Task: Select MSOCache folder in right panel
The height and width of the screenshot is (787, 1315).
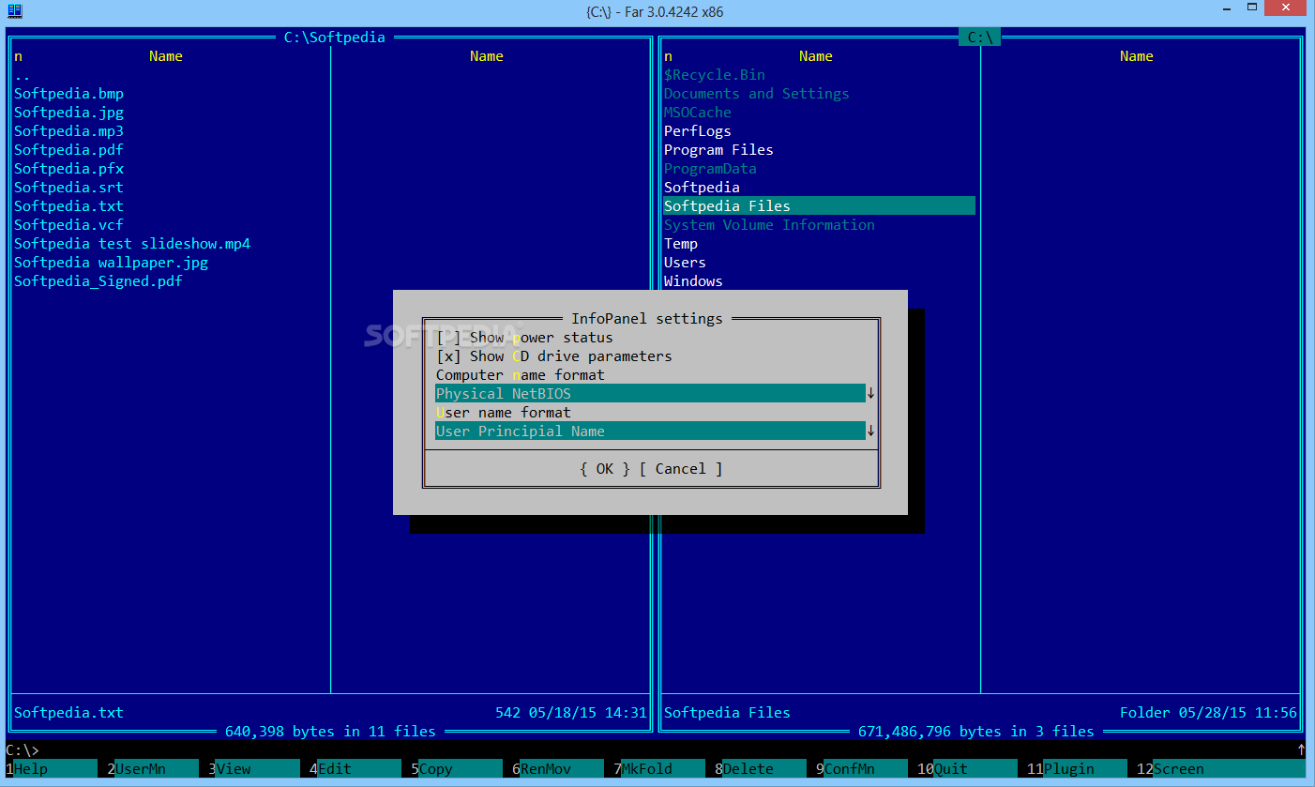Action: 698,113
